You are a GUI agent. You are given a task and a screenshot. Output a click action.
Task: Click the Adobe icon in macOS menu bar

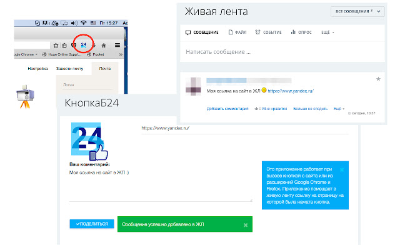tap(46, 23)
